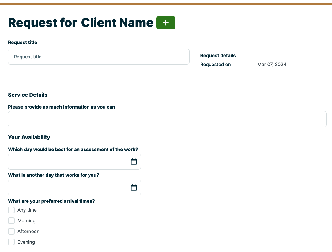The image size is (332, 252).
Task: Click the "Requested on" label
Action: (215, 64)
